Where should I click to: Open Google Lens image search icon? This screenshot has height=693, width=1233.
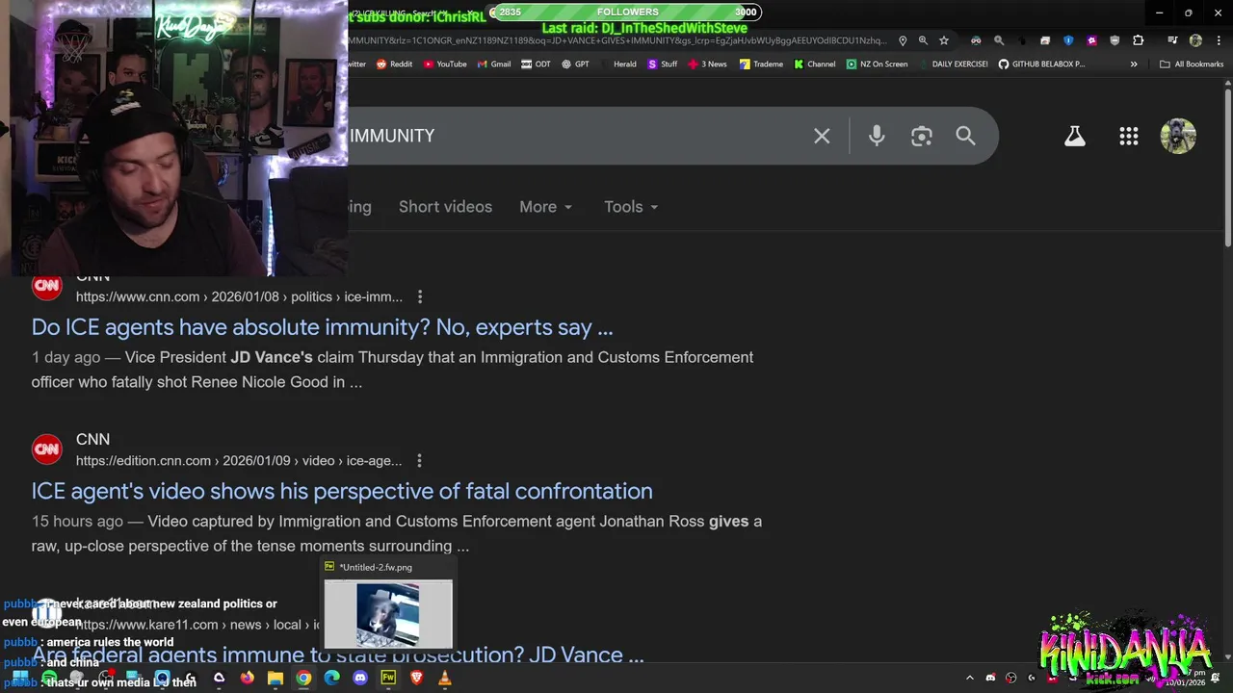point(922,136)
